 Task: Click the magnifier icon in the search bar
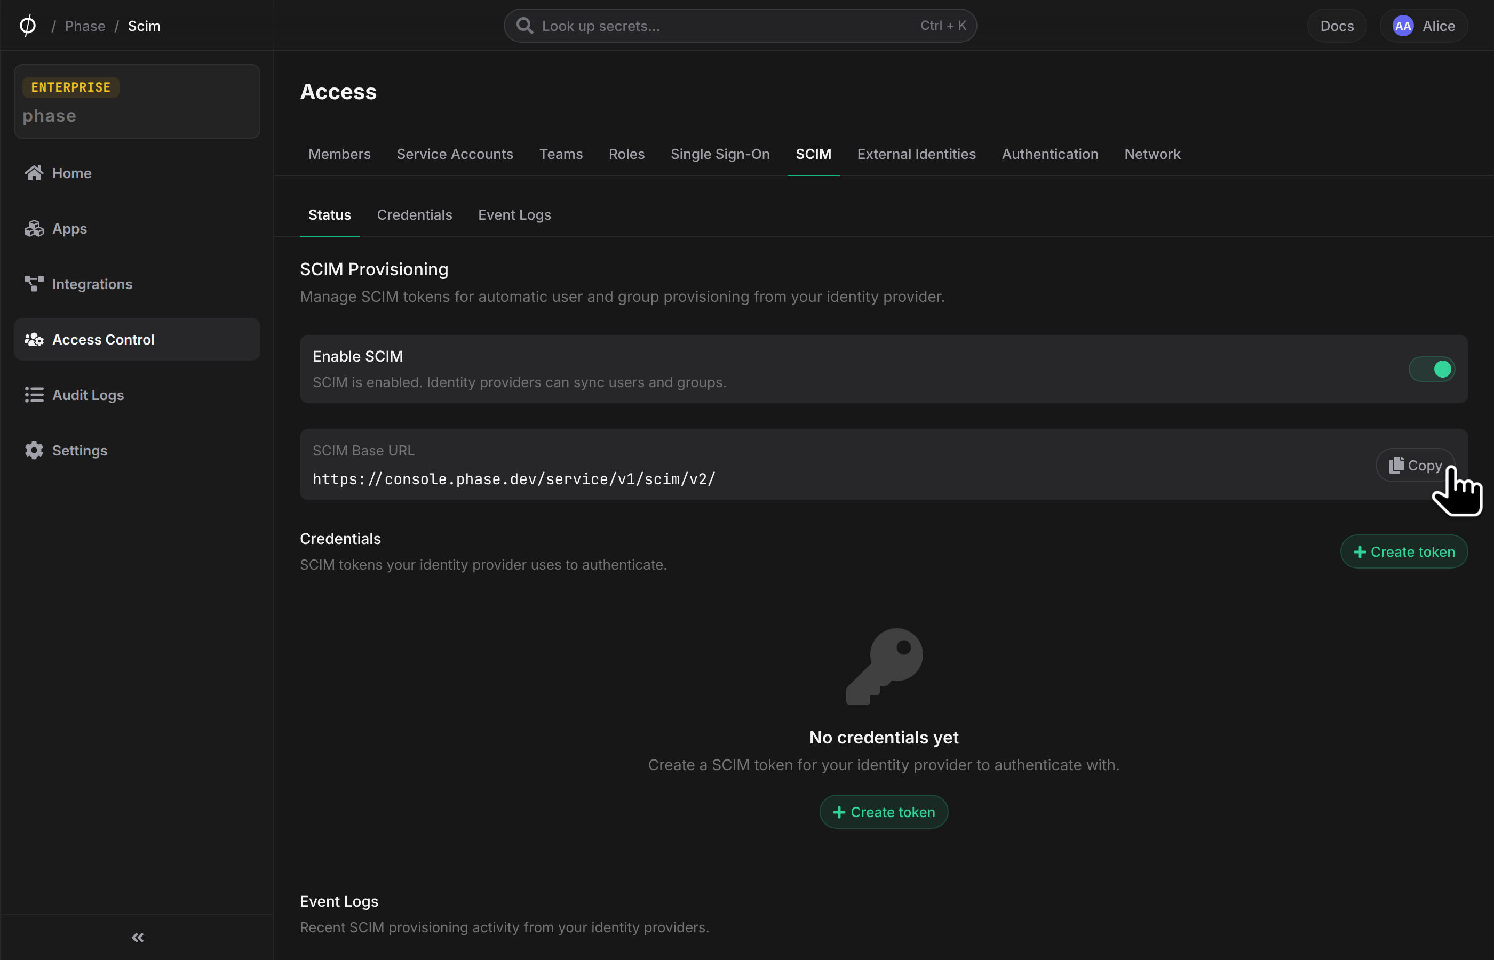point(525,26)
